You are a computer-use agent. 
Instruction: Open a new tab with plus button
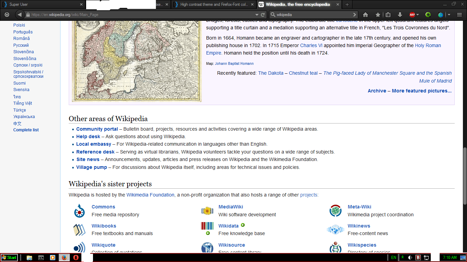coord(347,4)
